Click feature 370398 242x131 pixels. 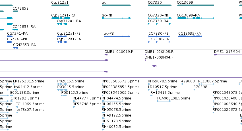[x=200, y=87]
